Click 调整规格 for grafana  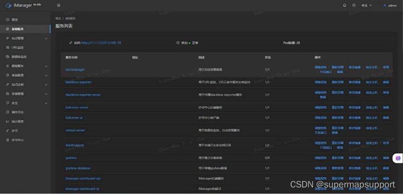[321, 158]
